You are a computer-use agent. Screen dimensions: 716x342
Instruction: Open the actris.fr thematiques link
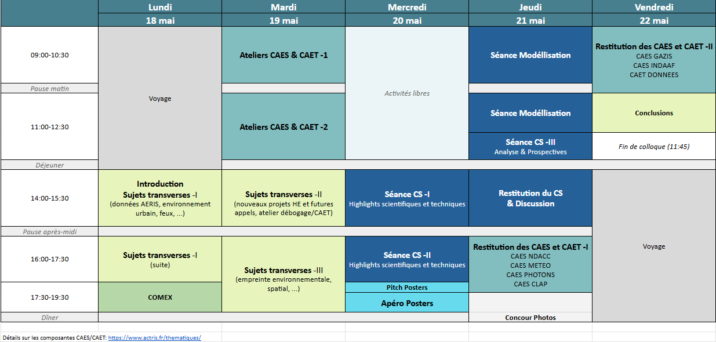pos(154,337)
